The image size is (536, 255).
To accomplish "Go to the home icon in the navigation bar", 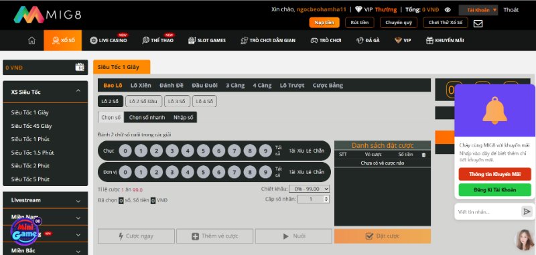I will tap(31, 40).
